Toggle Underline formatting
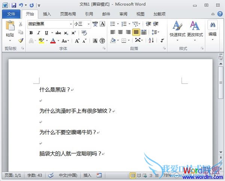 (x=46, y=33)
